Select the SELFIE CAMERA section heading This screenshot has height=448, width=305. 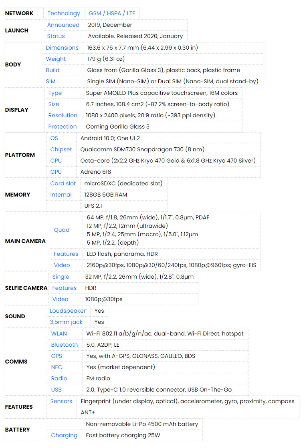(26, 288)
